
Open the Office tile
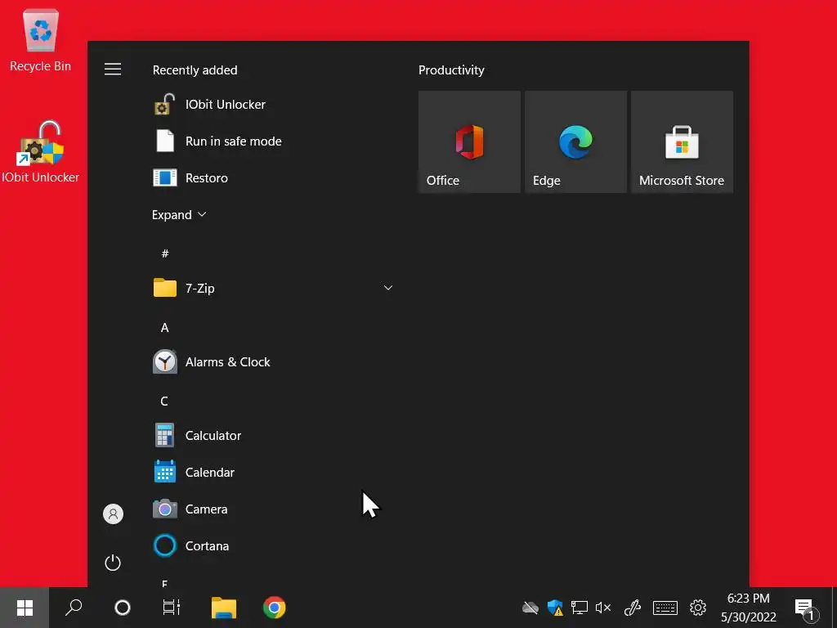click(469, 141)
